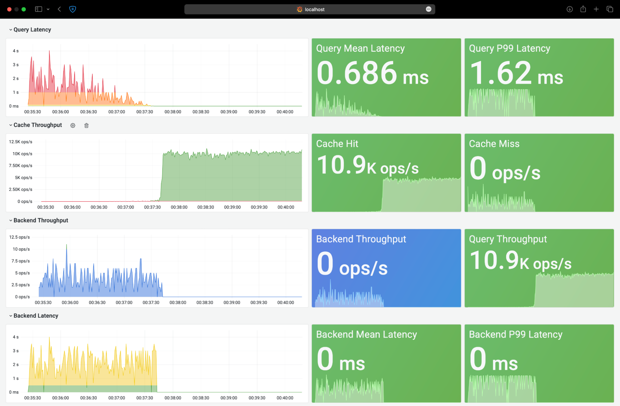Open the Downloads icon in the toolbar
The image size is (620, 406).
click(x=569, y=9)
